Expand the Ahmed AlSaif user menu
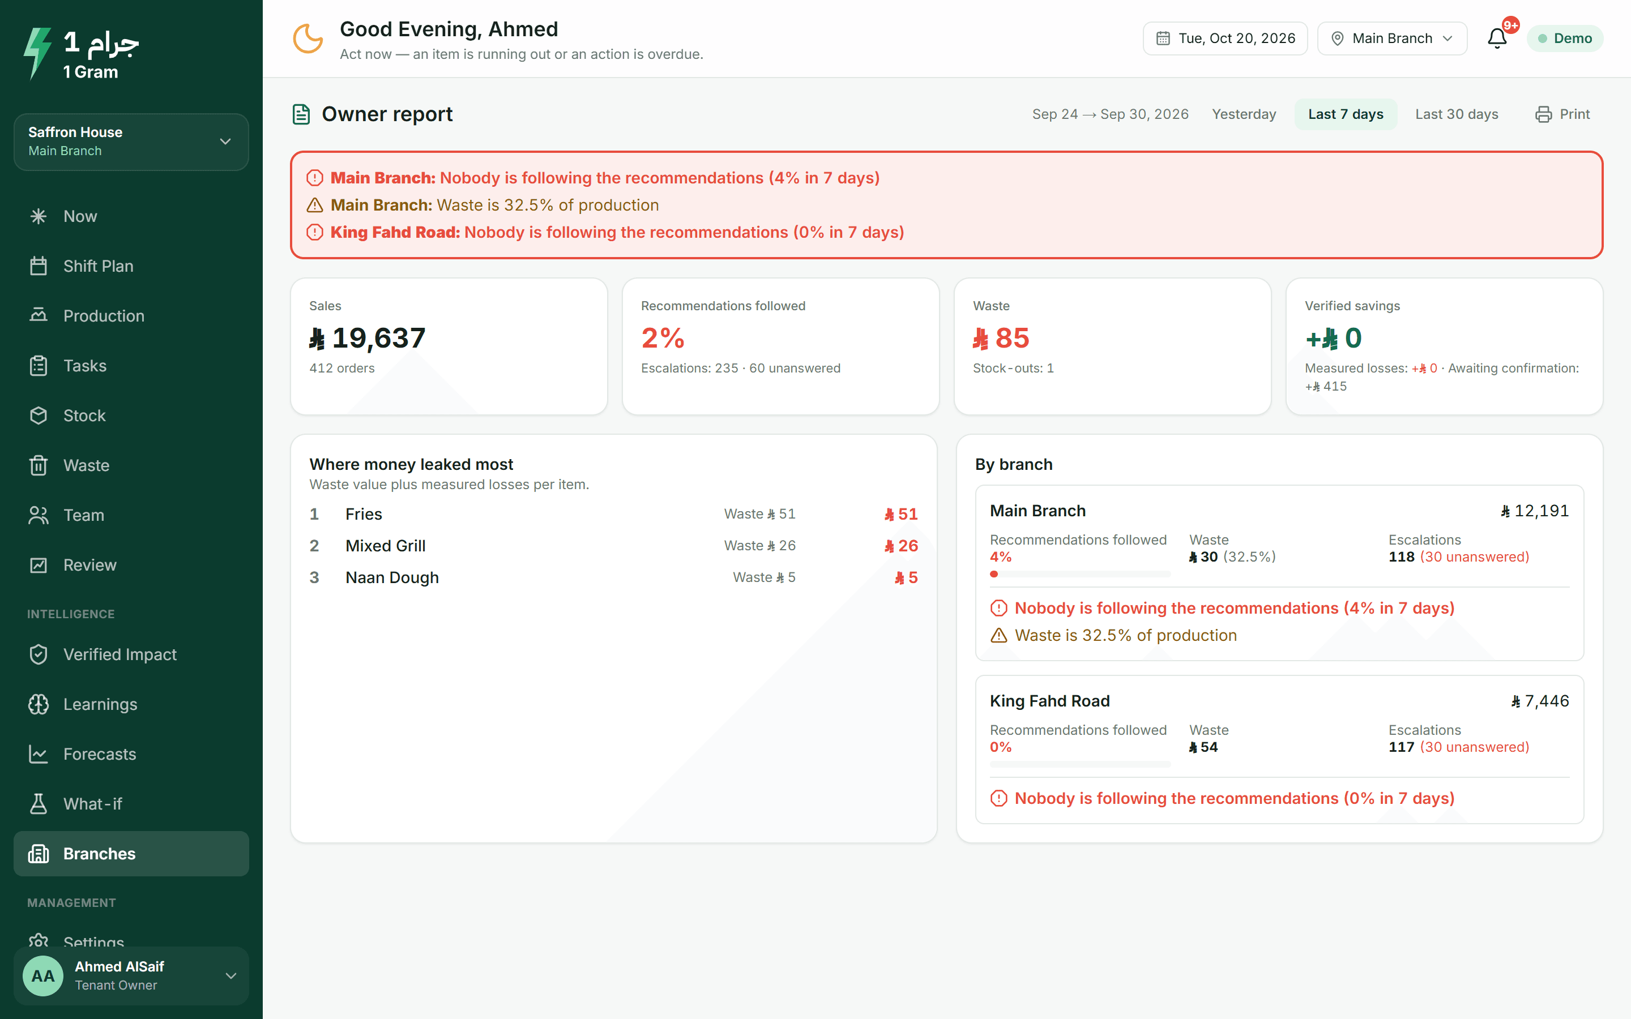The image size is (1631, 1019). [x=131, y=976]
